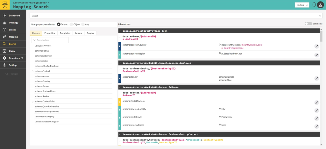
Task: Select schema:Rating class
Action: pos(42,51)
